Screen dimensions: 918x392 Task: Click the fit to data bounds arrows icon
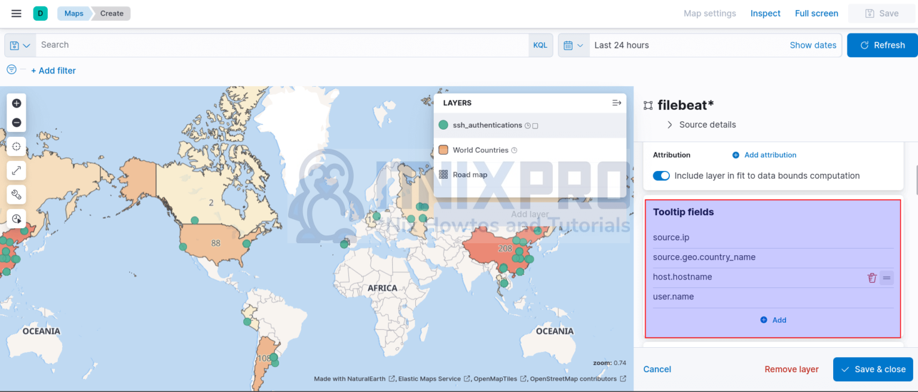[x=16, y=170]
